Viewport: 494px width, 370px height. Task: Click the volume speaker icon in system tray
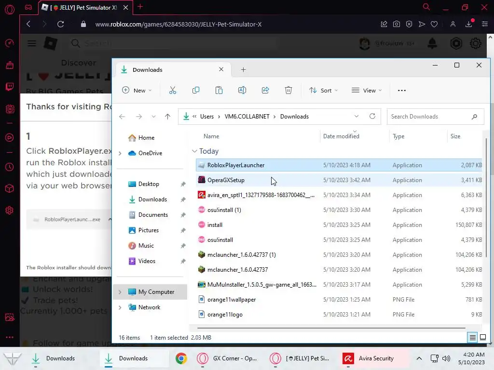click(x=446, y=358)
